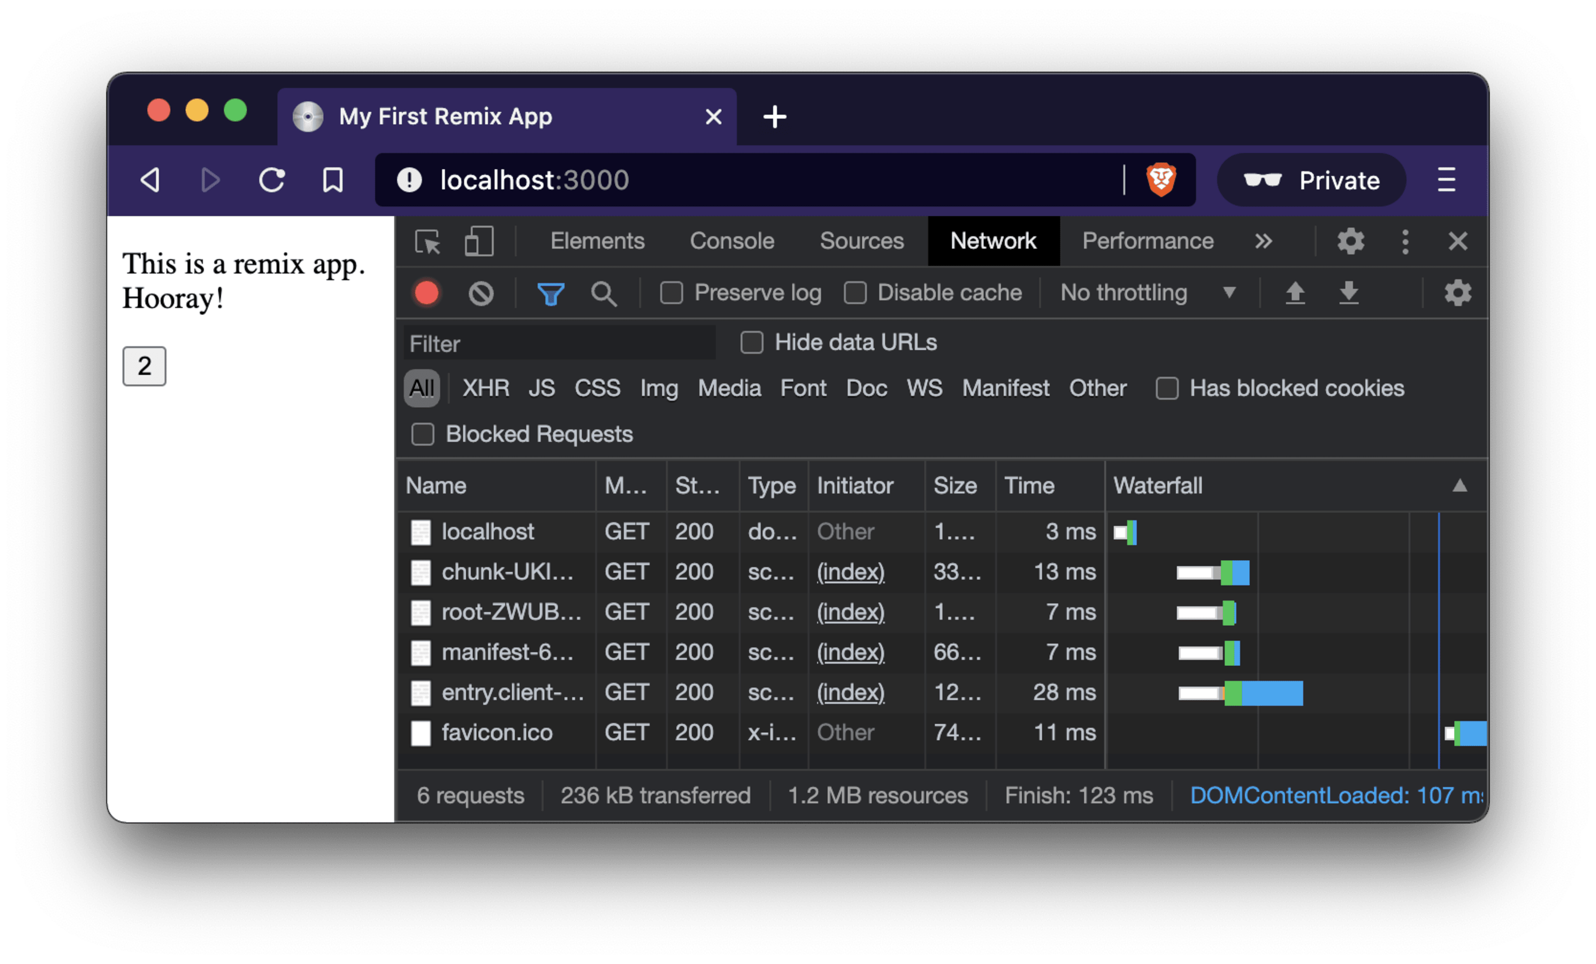Filter requests by CSS
The height and width of the screenshot is (964, 1596).
point(597,388)
